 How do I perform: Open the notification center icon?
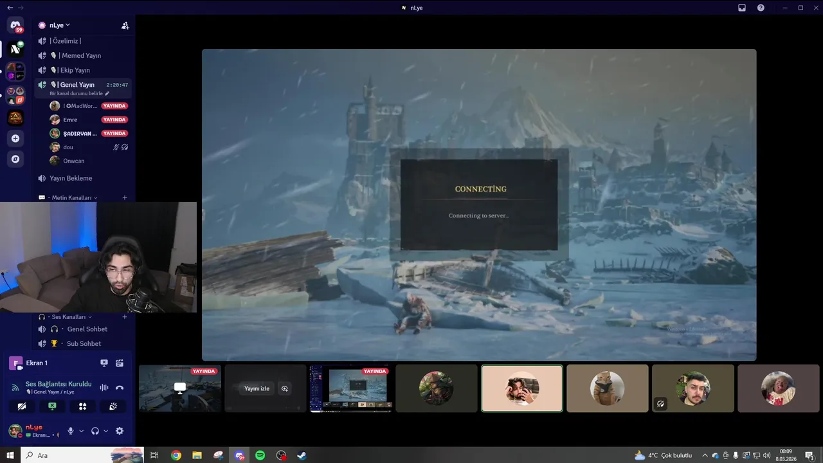coord(809,455)
